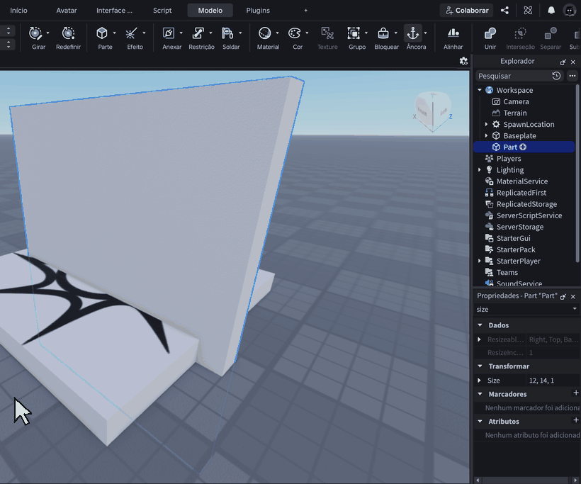This screenshot has width=581, height=484.
Task: Click the Cor color palette tool
Action: tap(295, 34)
